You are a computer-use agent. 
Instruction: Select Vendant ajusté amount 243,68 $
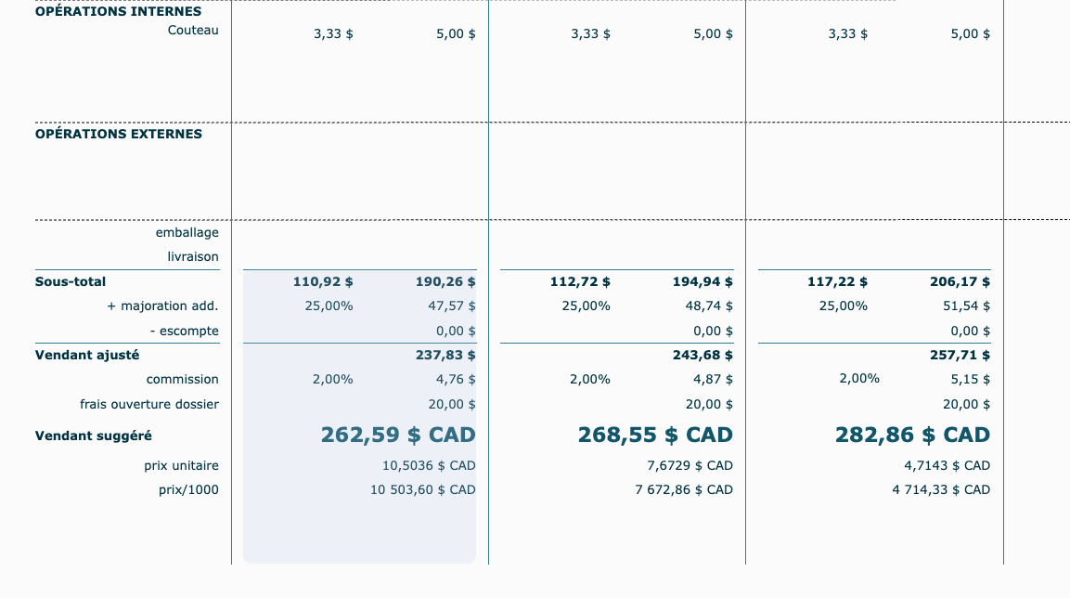point(703,355)
